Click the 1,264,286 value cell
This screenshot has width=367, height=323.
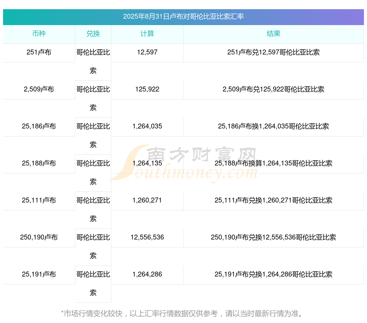(x=147, y=275)
